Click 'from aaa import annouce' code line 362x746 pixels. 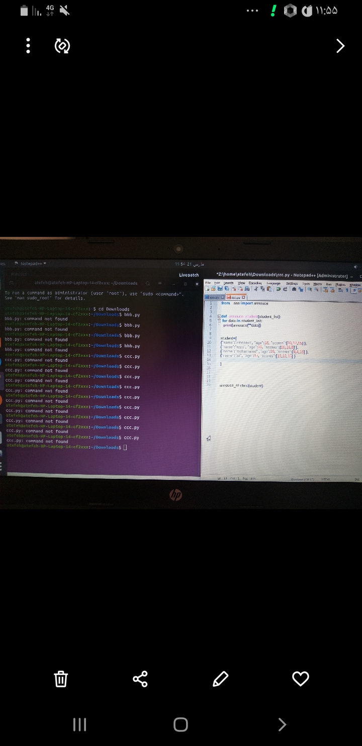[x=245, y=303]
